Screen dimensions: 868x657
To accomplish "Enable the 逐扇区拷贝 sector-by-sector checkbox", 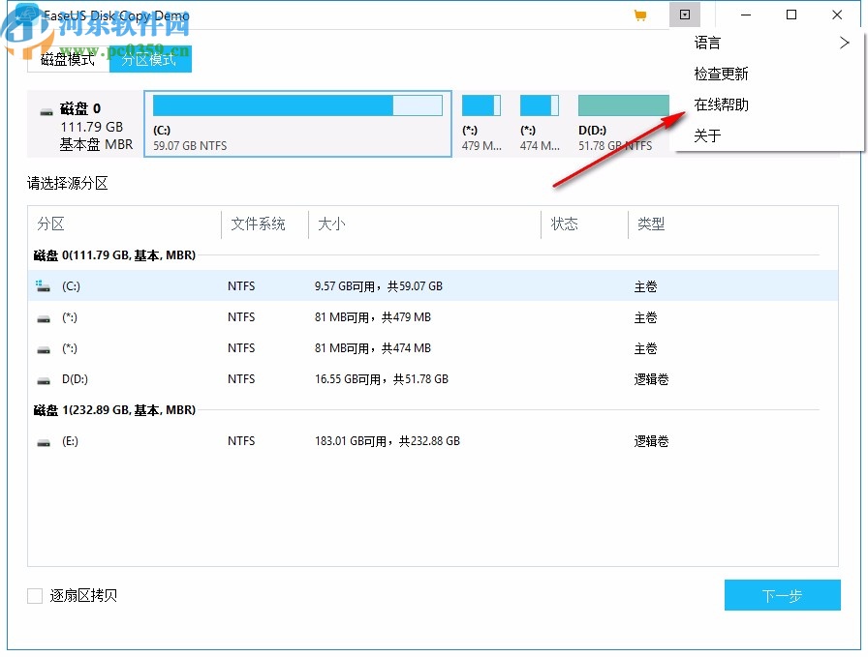I will coord(35,595).
